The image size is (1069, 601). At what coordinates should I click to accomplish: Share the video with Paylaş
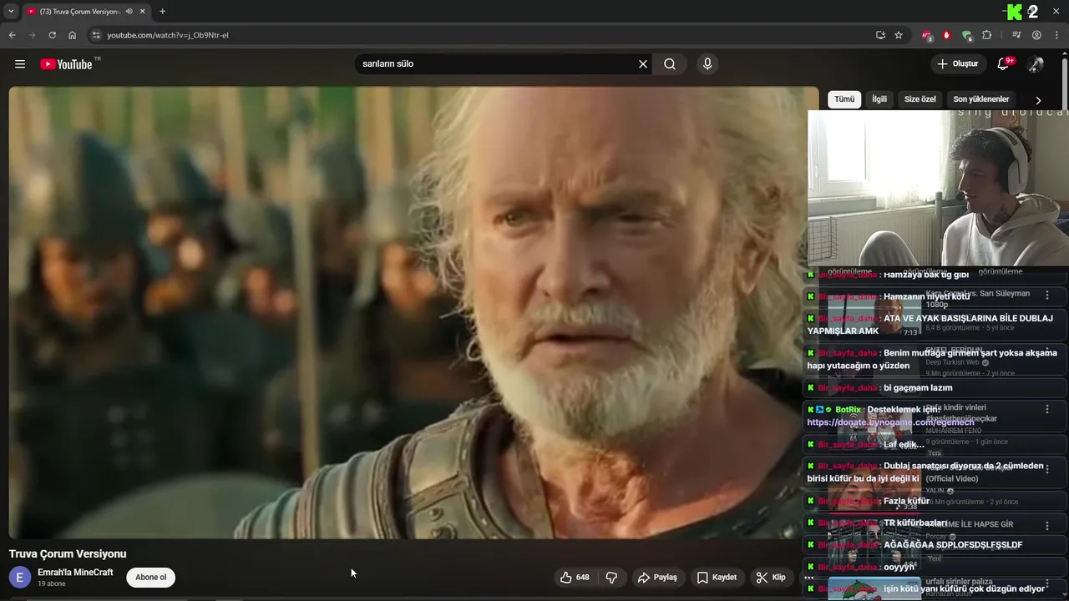point(657,578)
